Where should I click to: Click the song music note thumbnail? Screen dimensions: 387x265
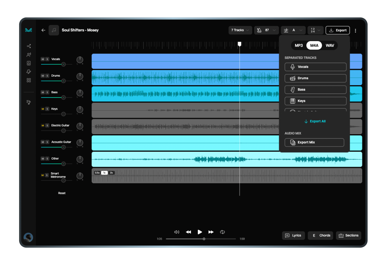pyautogui.click(x=54, y=30)
